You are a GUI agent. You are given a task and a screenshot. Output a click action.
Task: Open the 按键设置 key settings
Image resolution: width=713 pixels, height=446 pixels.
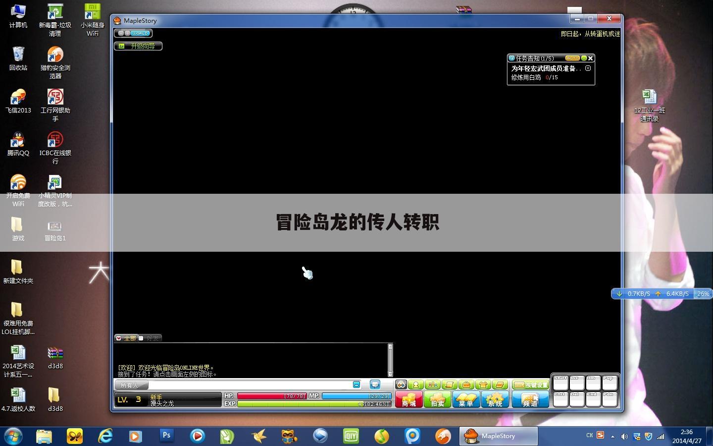[x=530, y=385]
